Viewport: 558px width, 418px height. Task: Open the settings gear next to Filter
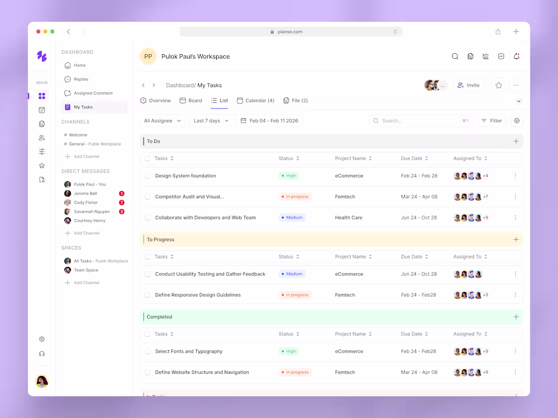coord(516,121)
